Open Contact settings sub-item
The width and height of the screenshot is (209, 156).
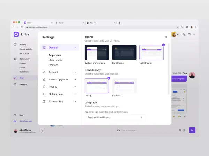(53, 65)
